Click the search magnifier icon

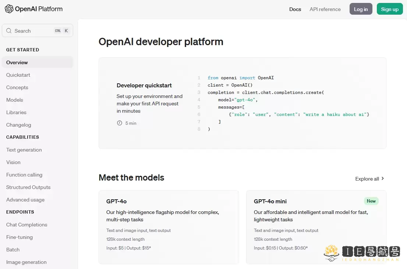[x=9, y=31]
